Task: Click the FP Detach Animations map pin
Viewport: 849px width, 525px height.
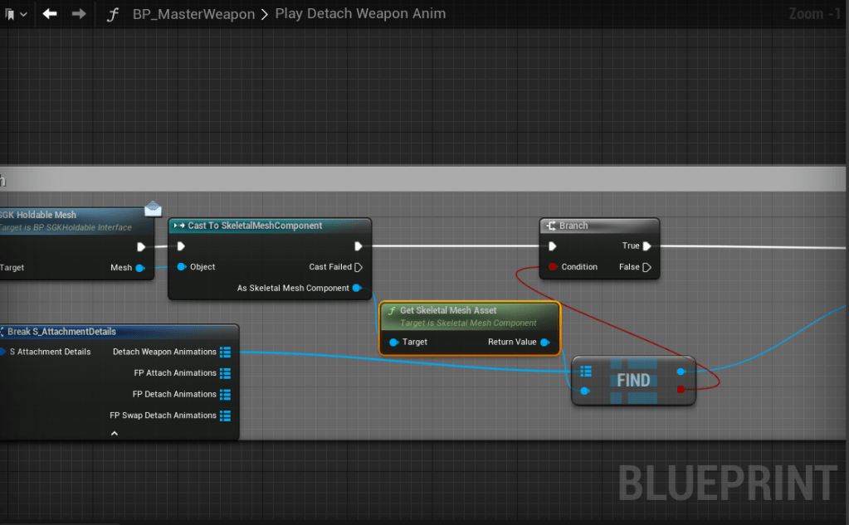Action: coord(225,394)
